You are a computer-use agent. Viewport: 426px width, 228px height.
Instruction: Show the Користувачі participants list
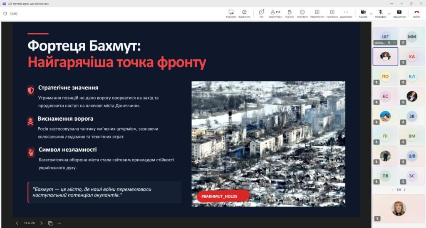[275, 14]
